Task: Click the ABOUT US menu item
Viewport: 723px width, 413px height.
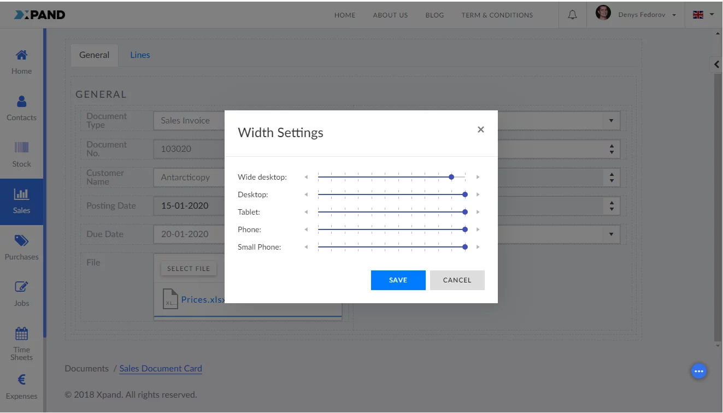Action: pos(390,15)
